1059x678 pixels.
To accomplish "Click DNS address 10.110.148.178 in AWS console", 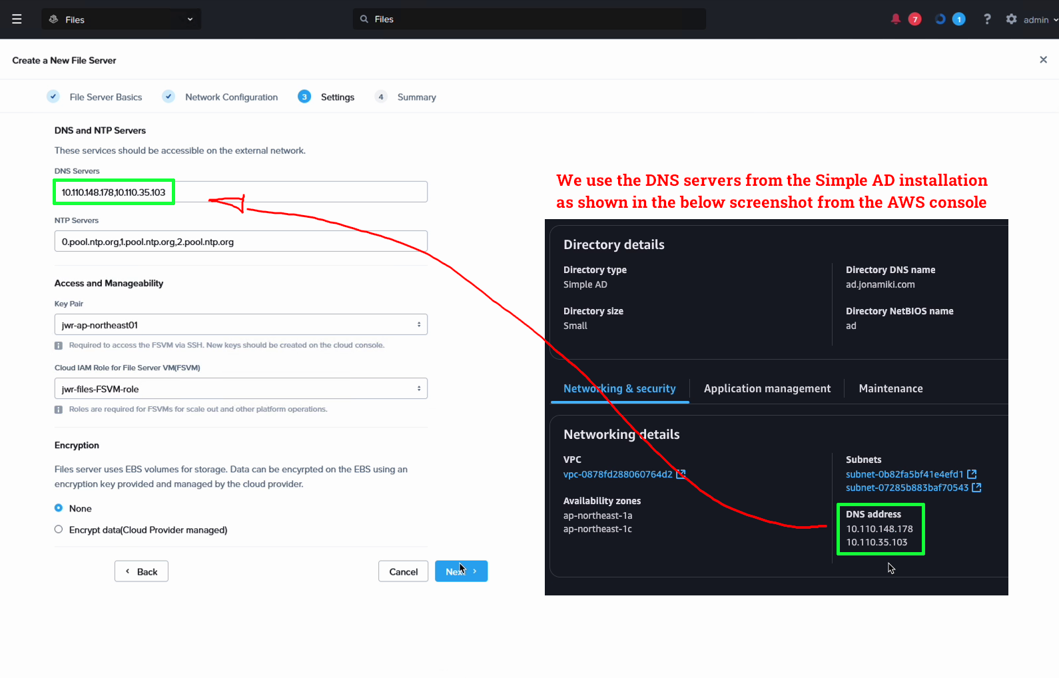I will (x=880, y=529).
